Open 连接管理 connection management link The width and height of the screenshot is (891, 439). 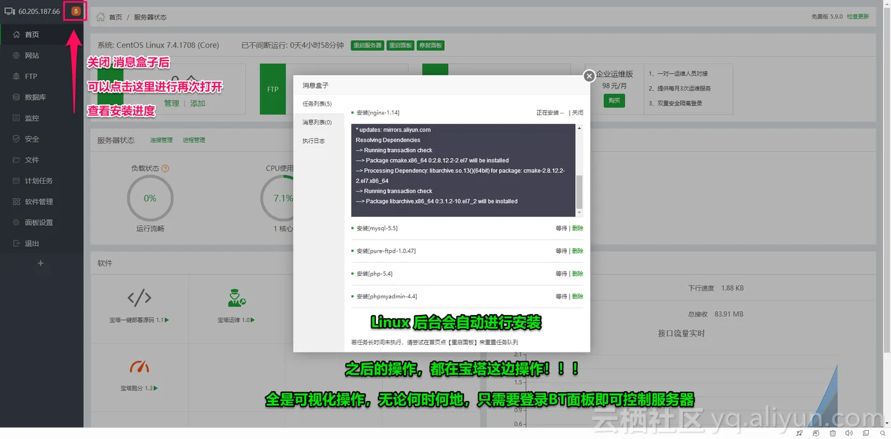[161, 140]
